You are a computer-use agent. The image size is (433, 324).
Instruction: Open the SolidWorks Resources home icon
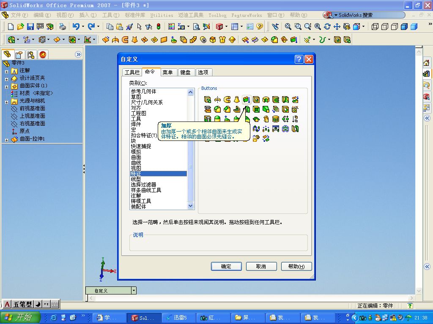(x=426, y=62)
